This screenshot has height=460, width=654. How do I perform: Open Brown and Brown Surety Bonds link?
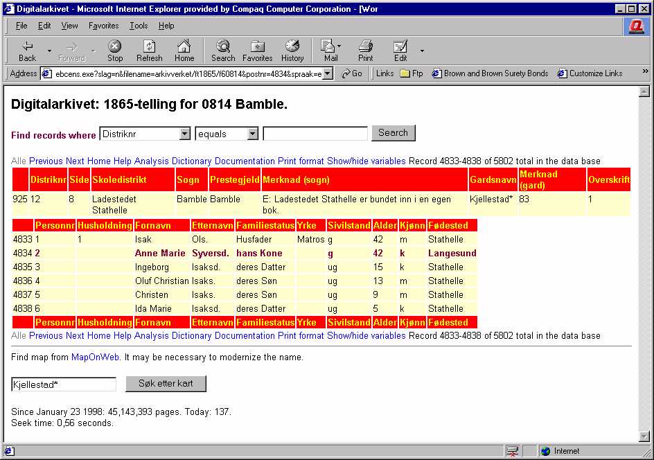pos(490,73)
